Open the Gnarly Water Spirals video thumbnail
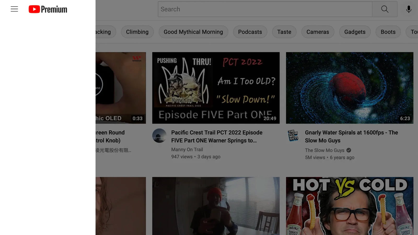 click(x=349, y=88)
